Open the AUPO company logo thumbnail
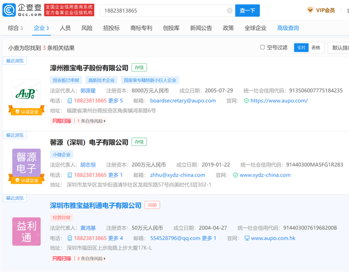The image size is (349, 272). [x=26, y=94]
